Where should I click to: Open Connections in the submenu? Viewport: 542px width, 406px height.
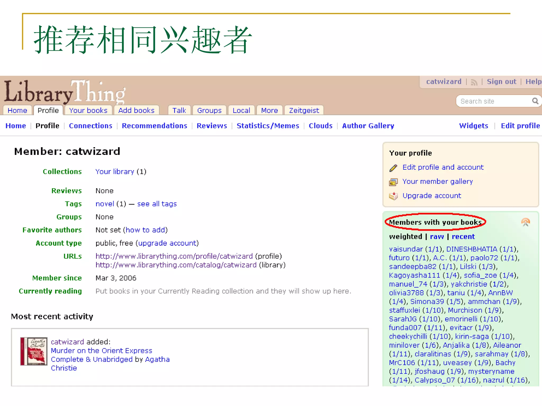click(91, 126)
